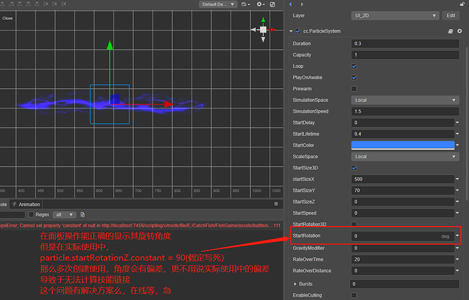Uncheck the PlayOnAwake checkbox

[x=354, y=77]
